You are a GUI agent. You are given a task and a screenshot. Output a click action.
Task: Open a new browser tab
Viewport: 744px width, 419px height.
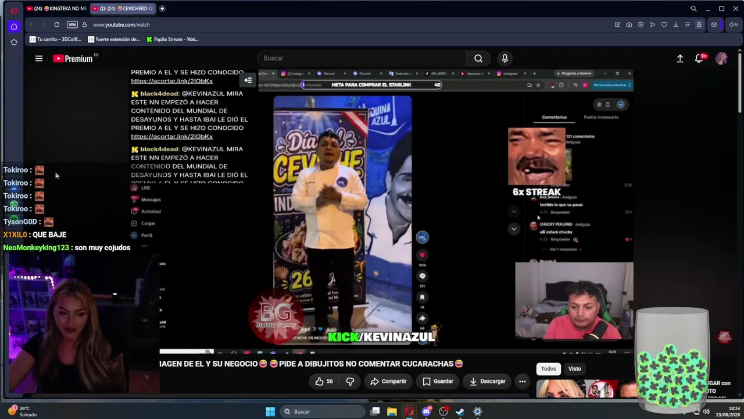162,9
